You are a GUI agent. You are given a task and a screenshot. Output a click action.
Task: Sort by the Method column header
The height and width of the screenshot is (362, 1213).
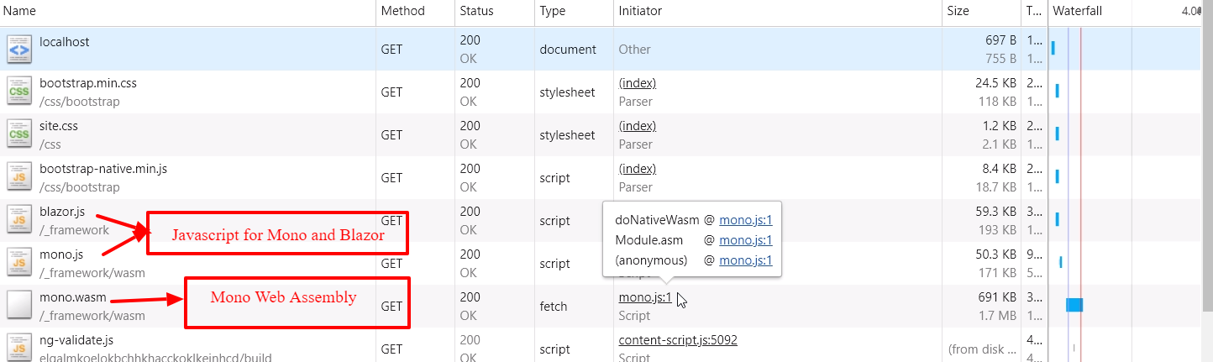[402, 11]
